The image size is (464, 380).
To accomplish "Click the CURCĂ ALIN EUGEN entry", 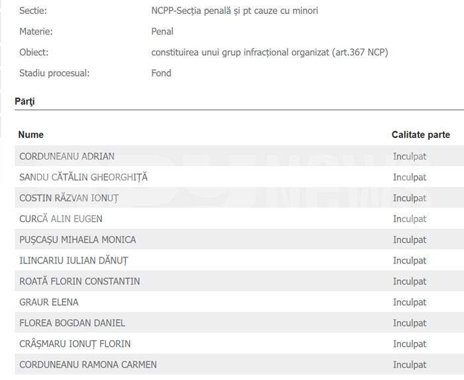I will [x=61, y=219].
